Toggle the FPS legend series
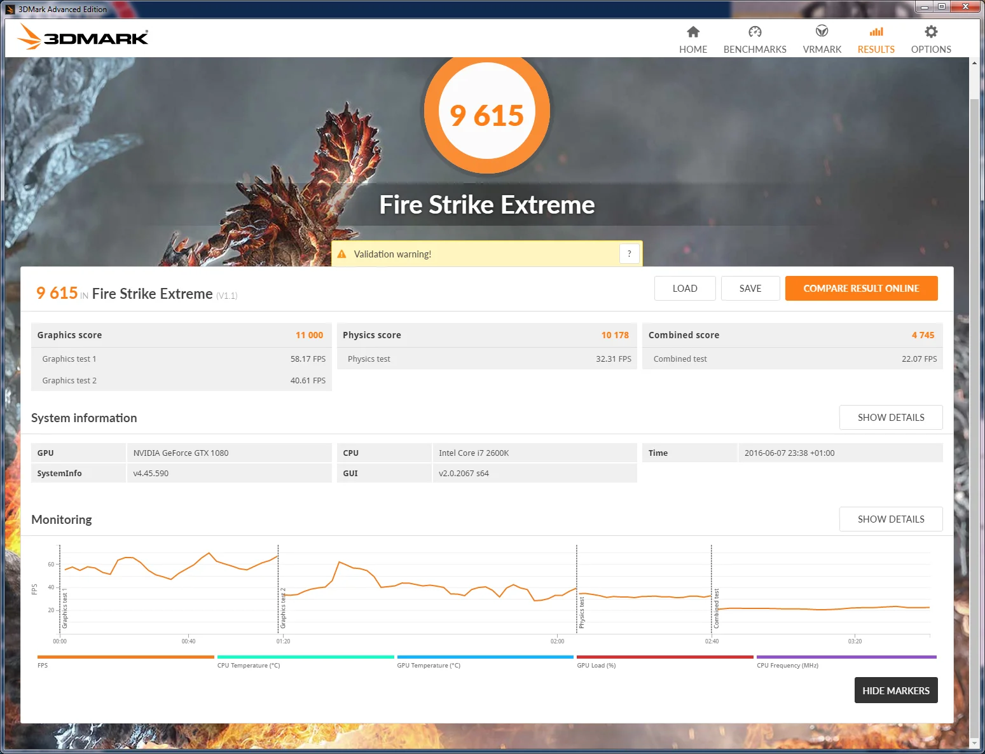Image resolution: width=985 pixels, height=754 pixels. tap(126, 661)
